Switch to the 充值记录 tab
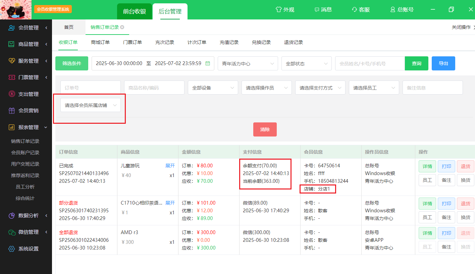The image size is (475, 274). 229,42
